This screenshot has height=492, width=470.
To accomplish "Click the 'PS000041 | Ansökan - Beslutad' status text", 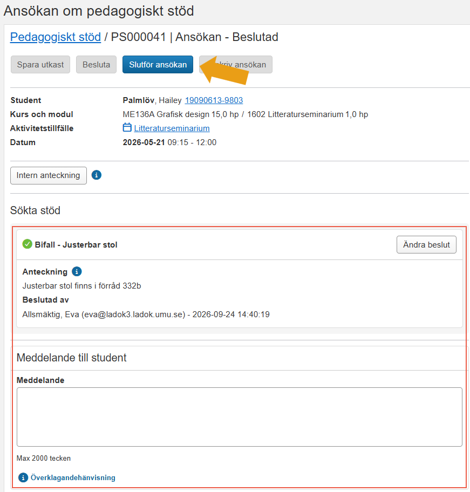I will click(194, 37).
